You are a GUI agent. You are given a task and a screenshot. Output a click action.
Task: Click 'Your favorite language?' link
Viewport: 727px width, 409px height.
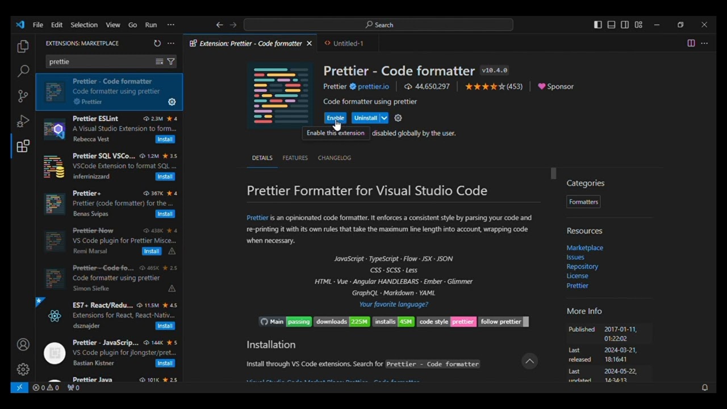393,304
